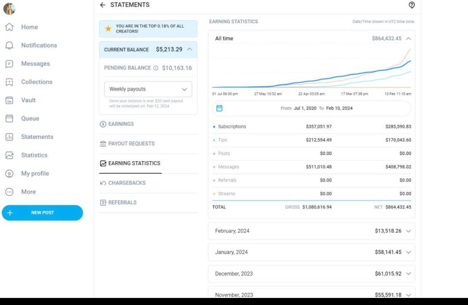Open Notifications bell icon
The image size is (468, 305).
click(9, 45)
